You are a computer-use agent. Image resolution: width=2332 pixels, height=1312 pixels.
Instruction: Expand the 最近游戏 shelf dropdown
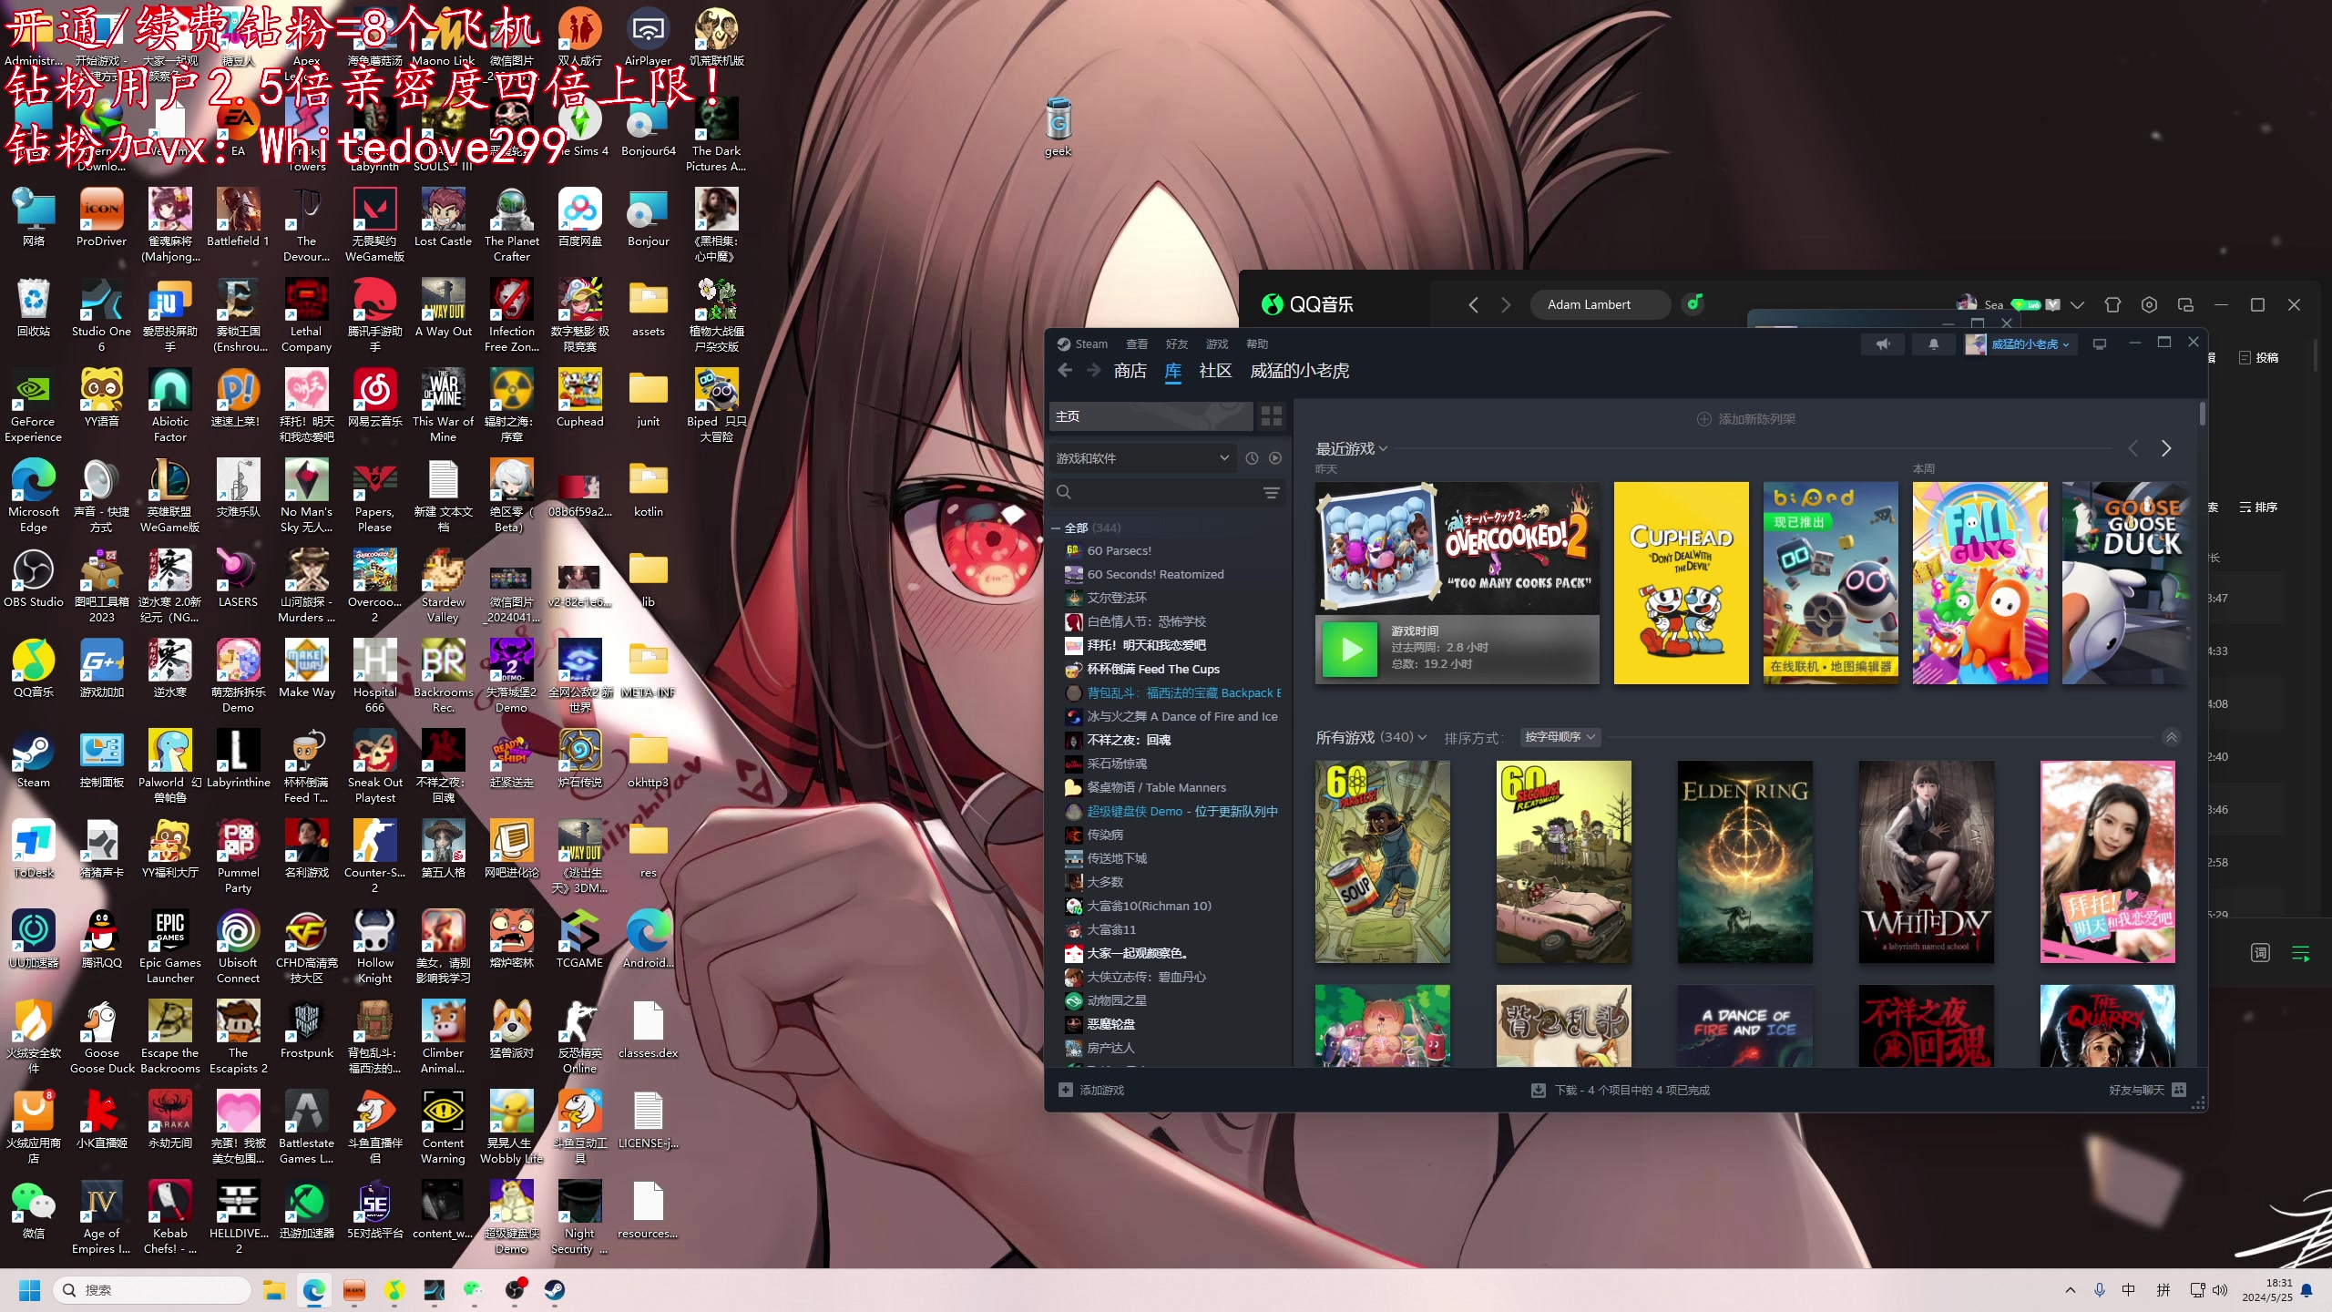tap(1383, 448)
